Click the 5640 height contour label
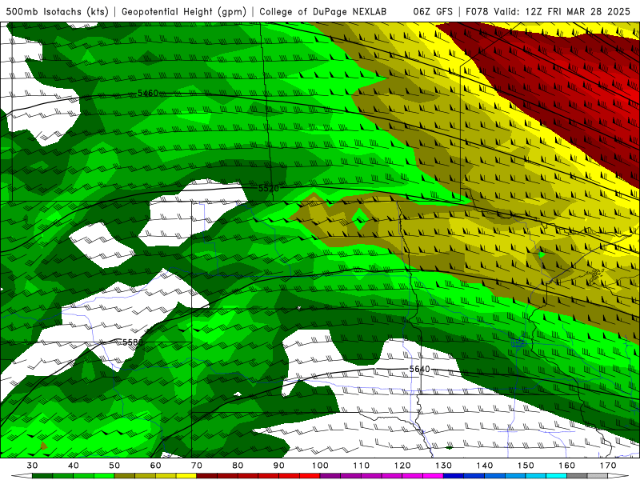This screenshot has height=480, width=640. point(419,370)
